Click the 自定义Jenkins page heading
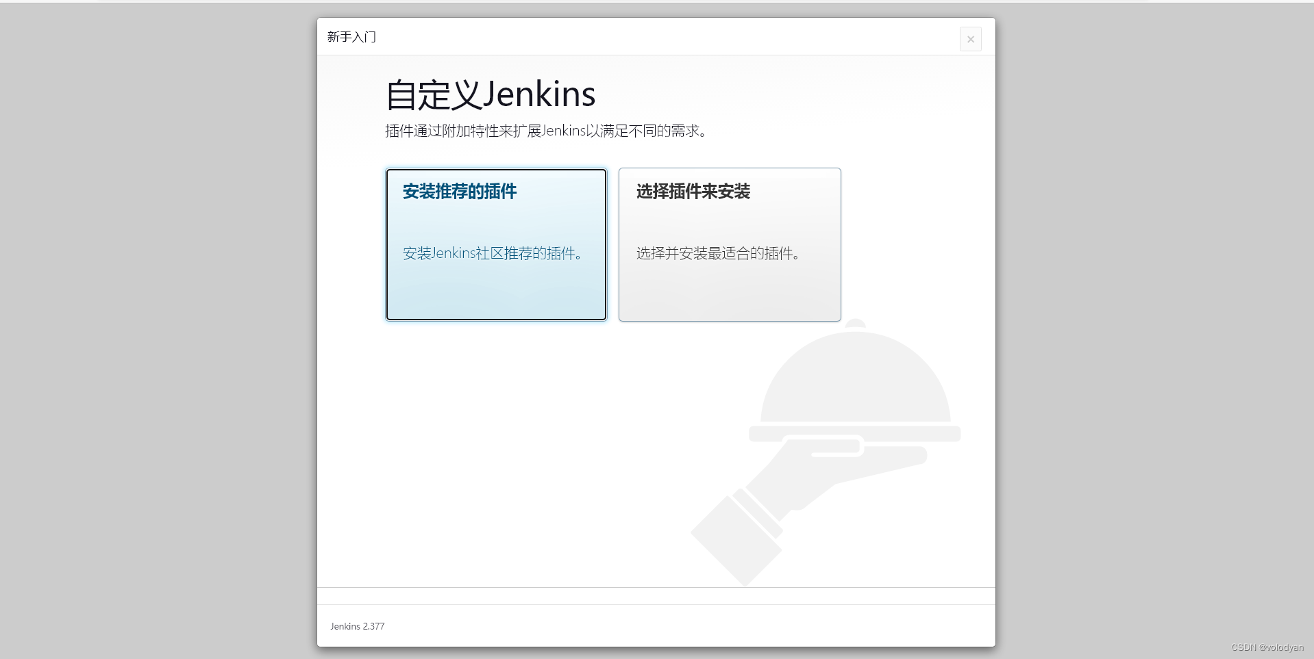 pos(489,94)
